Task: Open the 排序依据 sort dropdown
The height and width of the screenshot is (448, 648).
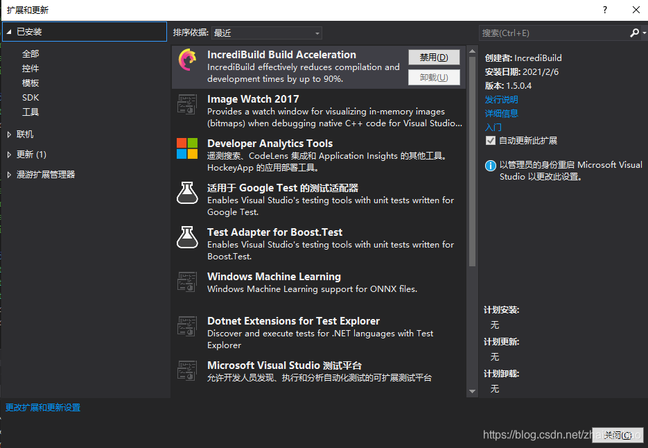Action: point(267,33)
